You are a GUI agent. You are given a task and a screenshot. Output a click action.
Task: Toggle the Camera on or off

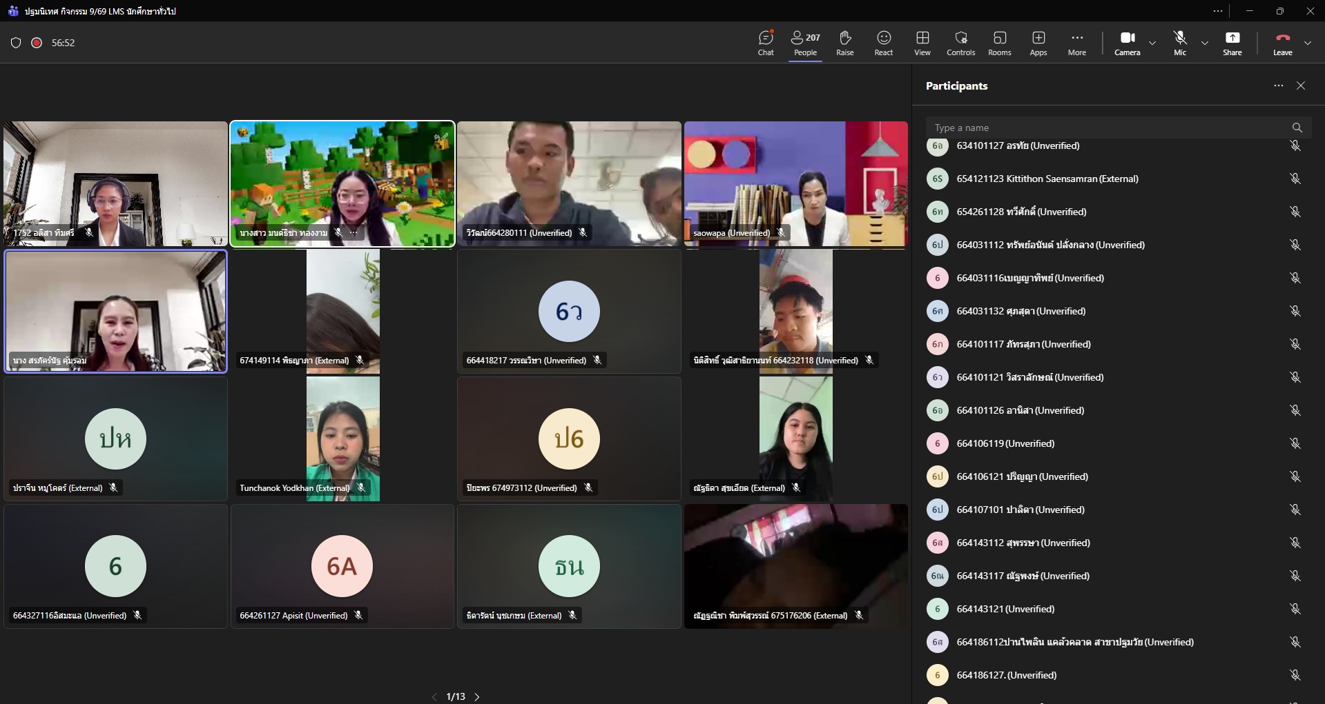tap(1127, 43)
